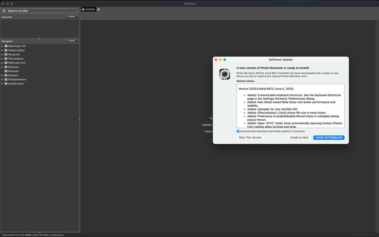Click the Музыка folder icon
379x237 pixels.
click(6, 75)
